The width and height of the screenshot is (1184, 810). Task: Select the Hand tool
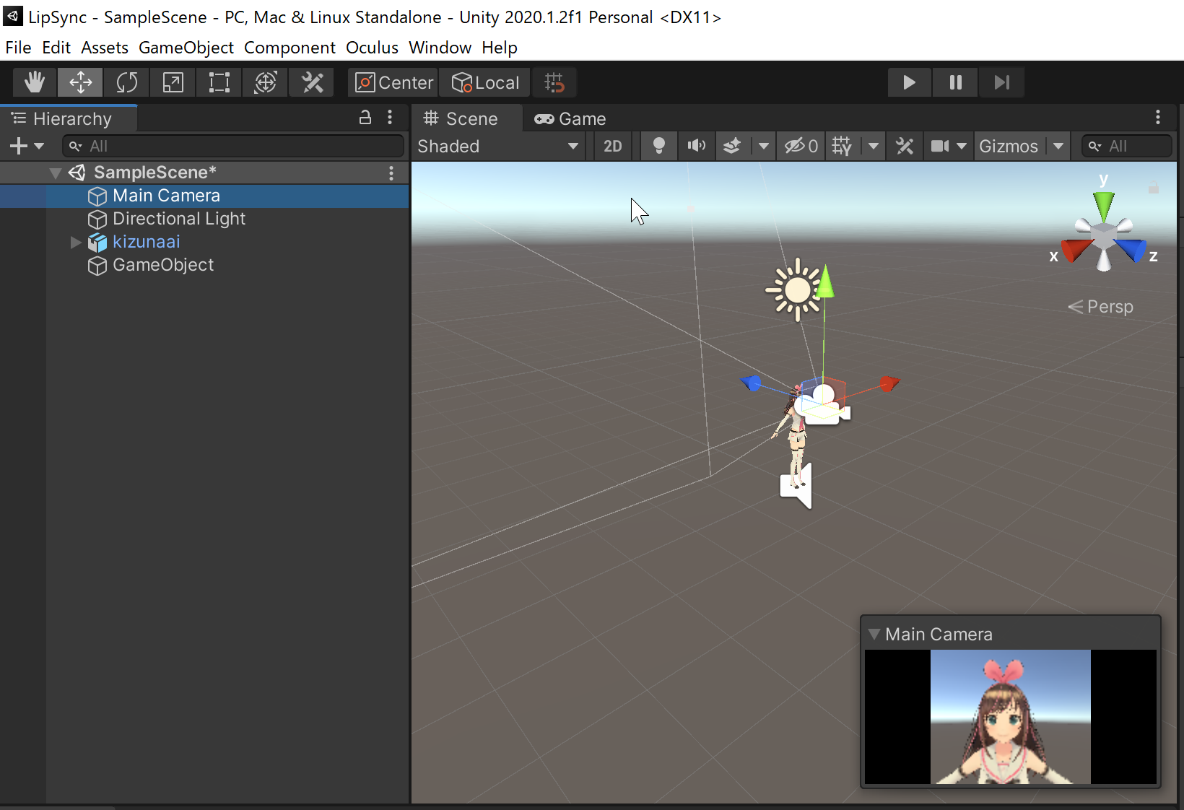(34, 82)
